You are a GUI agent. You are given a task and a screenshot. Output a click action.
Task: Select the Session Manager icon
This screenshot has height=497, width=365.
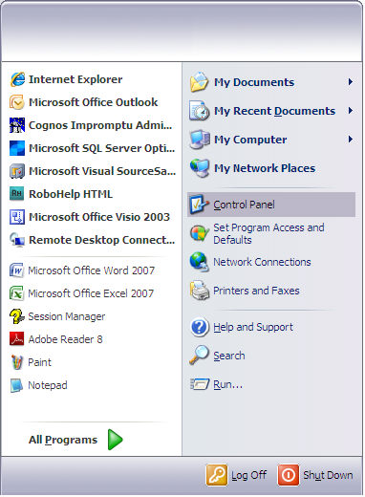pos(17,316)
